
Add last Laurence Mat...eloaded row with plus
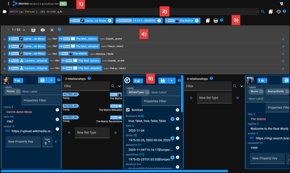pos(283,68)
